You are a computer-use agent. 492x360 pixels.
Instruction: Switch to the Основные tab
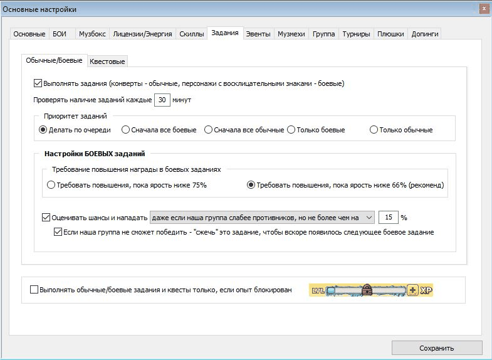pos(29,34)
